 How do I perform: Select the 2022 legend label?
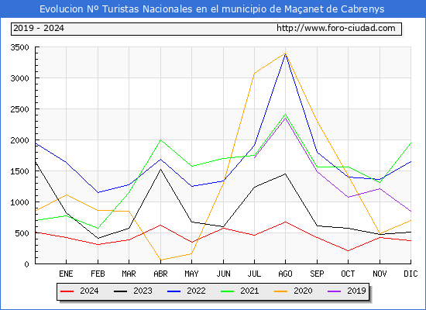(x=196, y=291)
